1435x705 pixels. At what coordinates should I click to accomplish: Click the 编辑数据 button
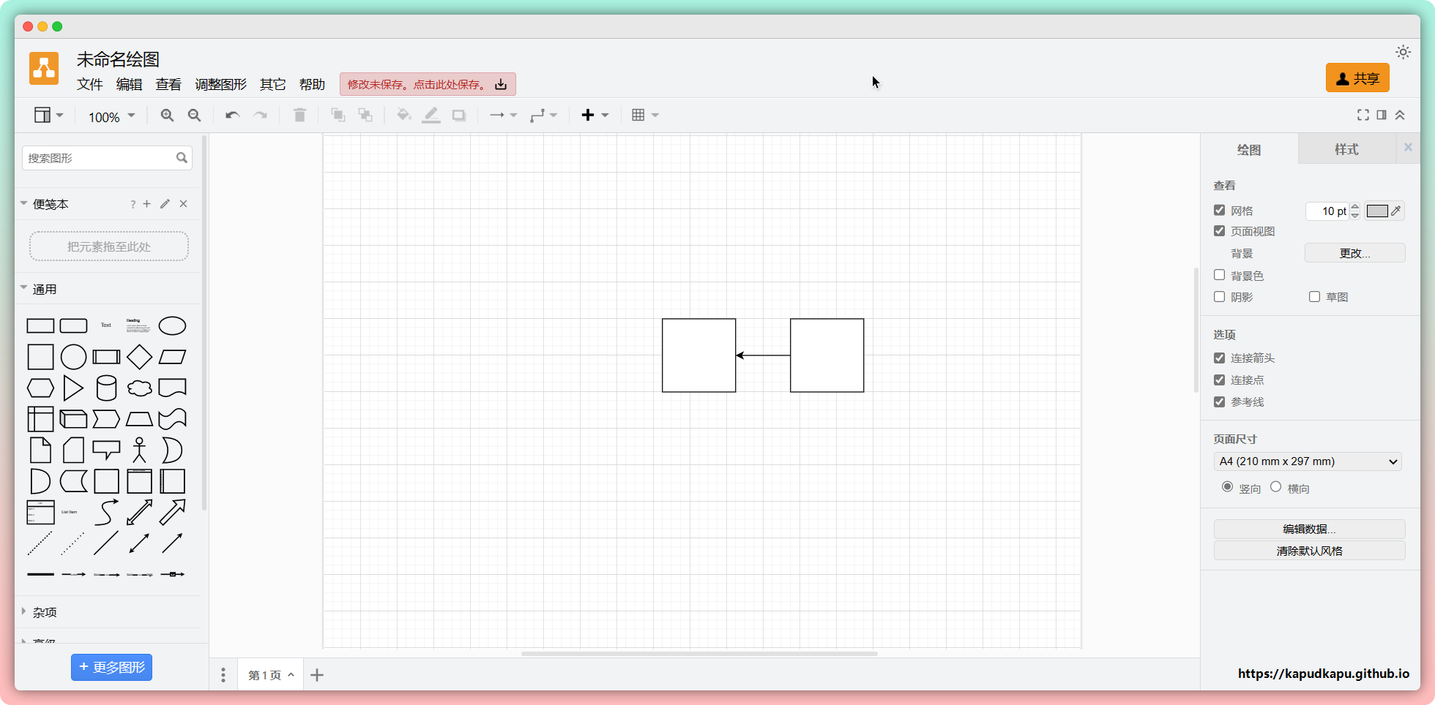[x=1308, y=529]
